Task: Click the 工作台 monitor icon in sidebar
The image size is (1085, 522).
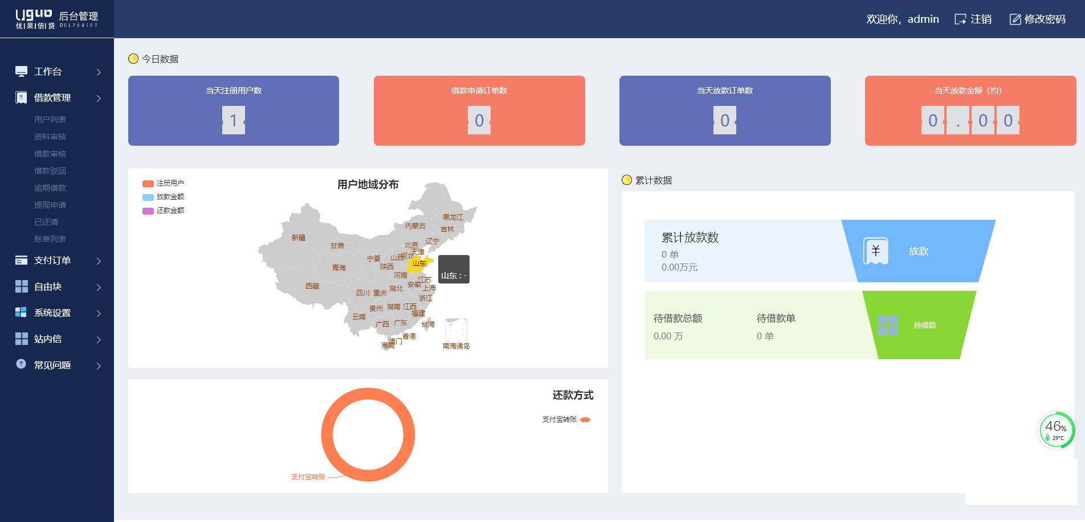Action: [21, 71]
